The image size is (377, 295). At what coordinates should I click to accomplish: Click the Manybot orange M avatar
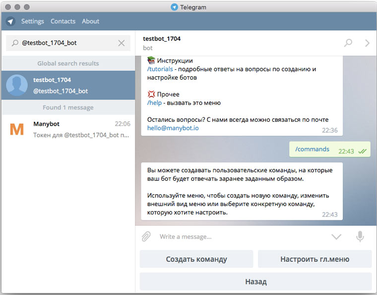click(17, 129)
